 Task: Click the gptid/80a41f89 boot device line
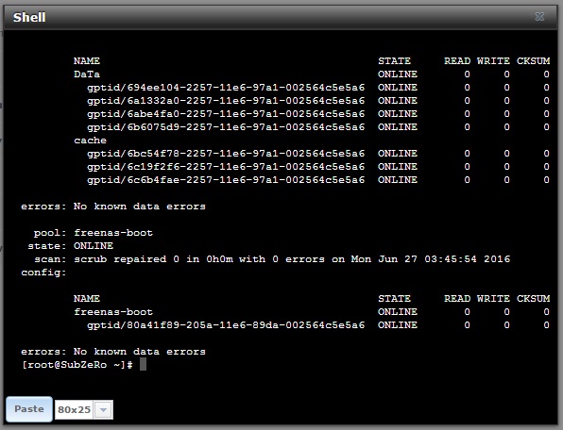pyautogui.click(x=317, y=325)
